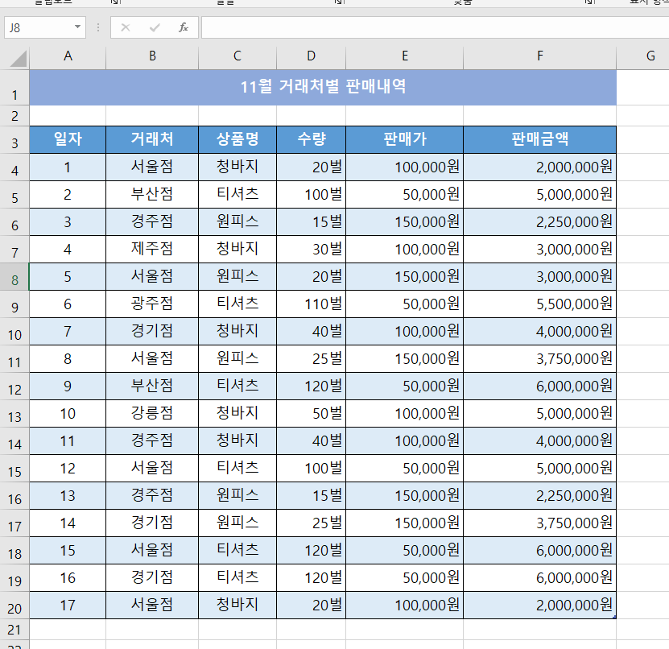
Task: Click the Enter checkmark formula bar icon
Action: 155,27
